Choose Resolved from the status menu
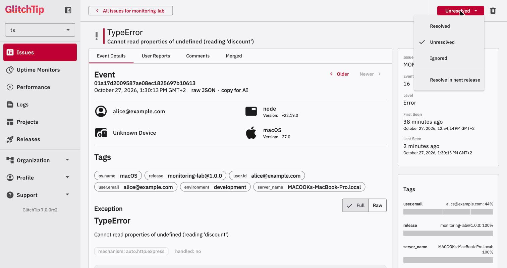The width and height of the screenshot is (507, 268). (449, 26)
